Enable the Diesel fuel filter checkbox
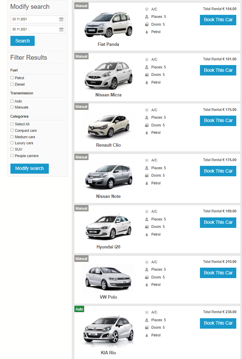 click(12, 84)
